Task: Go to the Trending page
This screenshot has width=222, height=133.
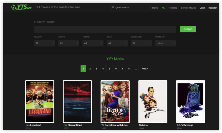Action: [173, 8]
